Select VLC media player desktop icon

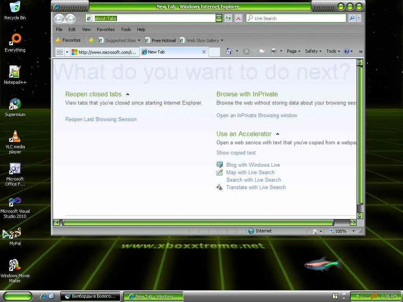15,142
